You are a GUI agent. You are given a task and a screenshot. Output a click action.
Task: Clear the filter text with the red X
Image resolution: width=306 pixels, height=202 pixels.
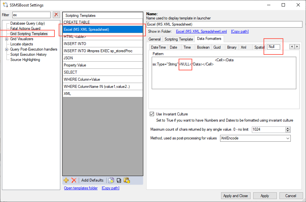[x=56, y=15]
